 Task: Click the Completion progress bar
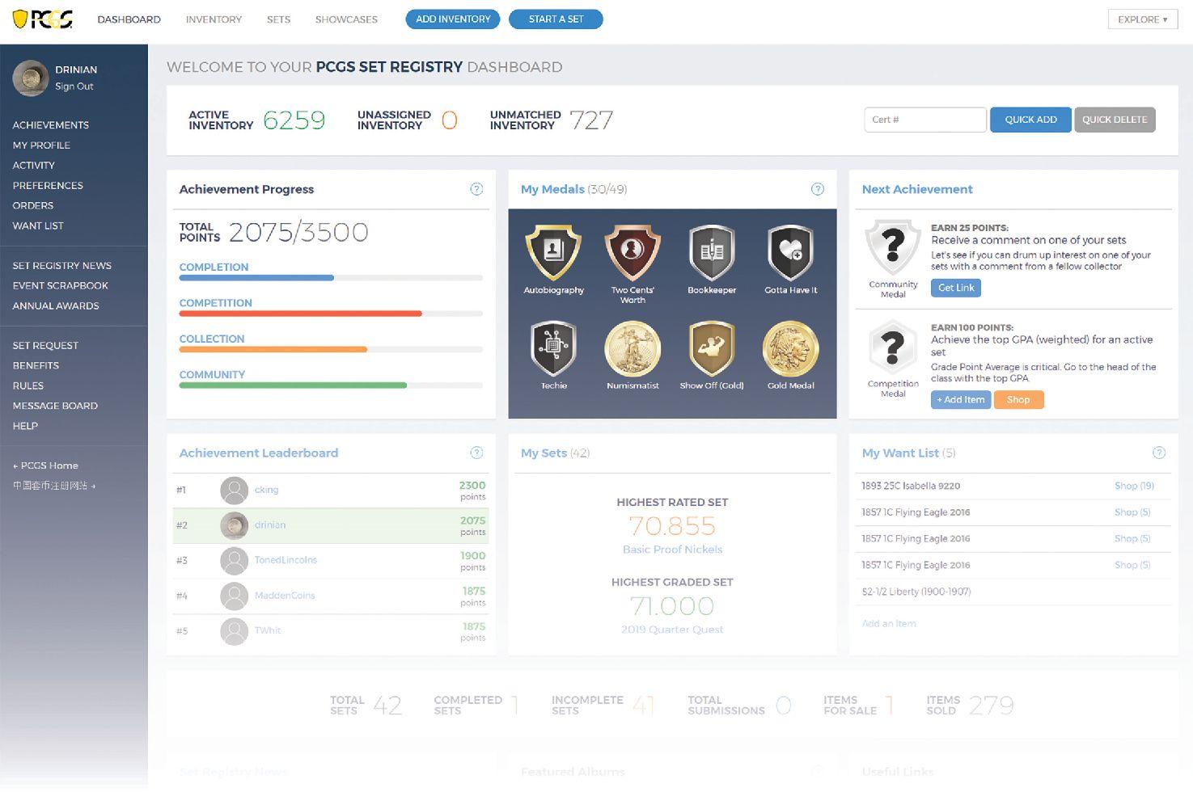pyautogui.click(x=331, y=278)
